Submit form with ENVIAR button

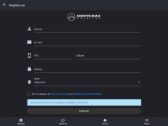[x=84, y=111]
